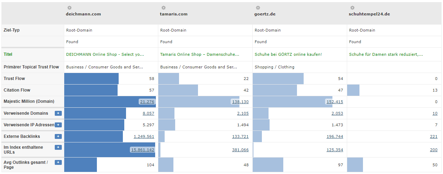Click the Titel row label
Viewport: 443px width, 174px height.
8,54
